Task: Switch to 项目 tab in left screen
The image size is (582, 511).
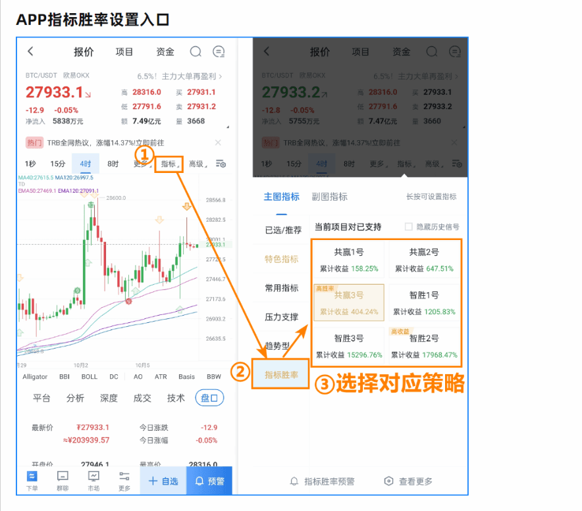Action: 124,51
